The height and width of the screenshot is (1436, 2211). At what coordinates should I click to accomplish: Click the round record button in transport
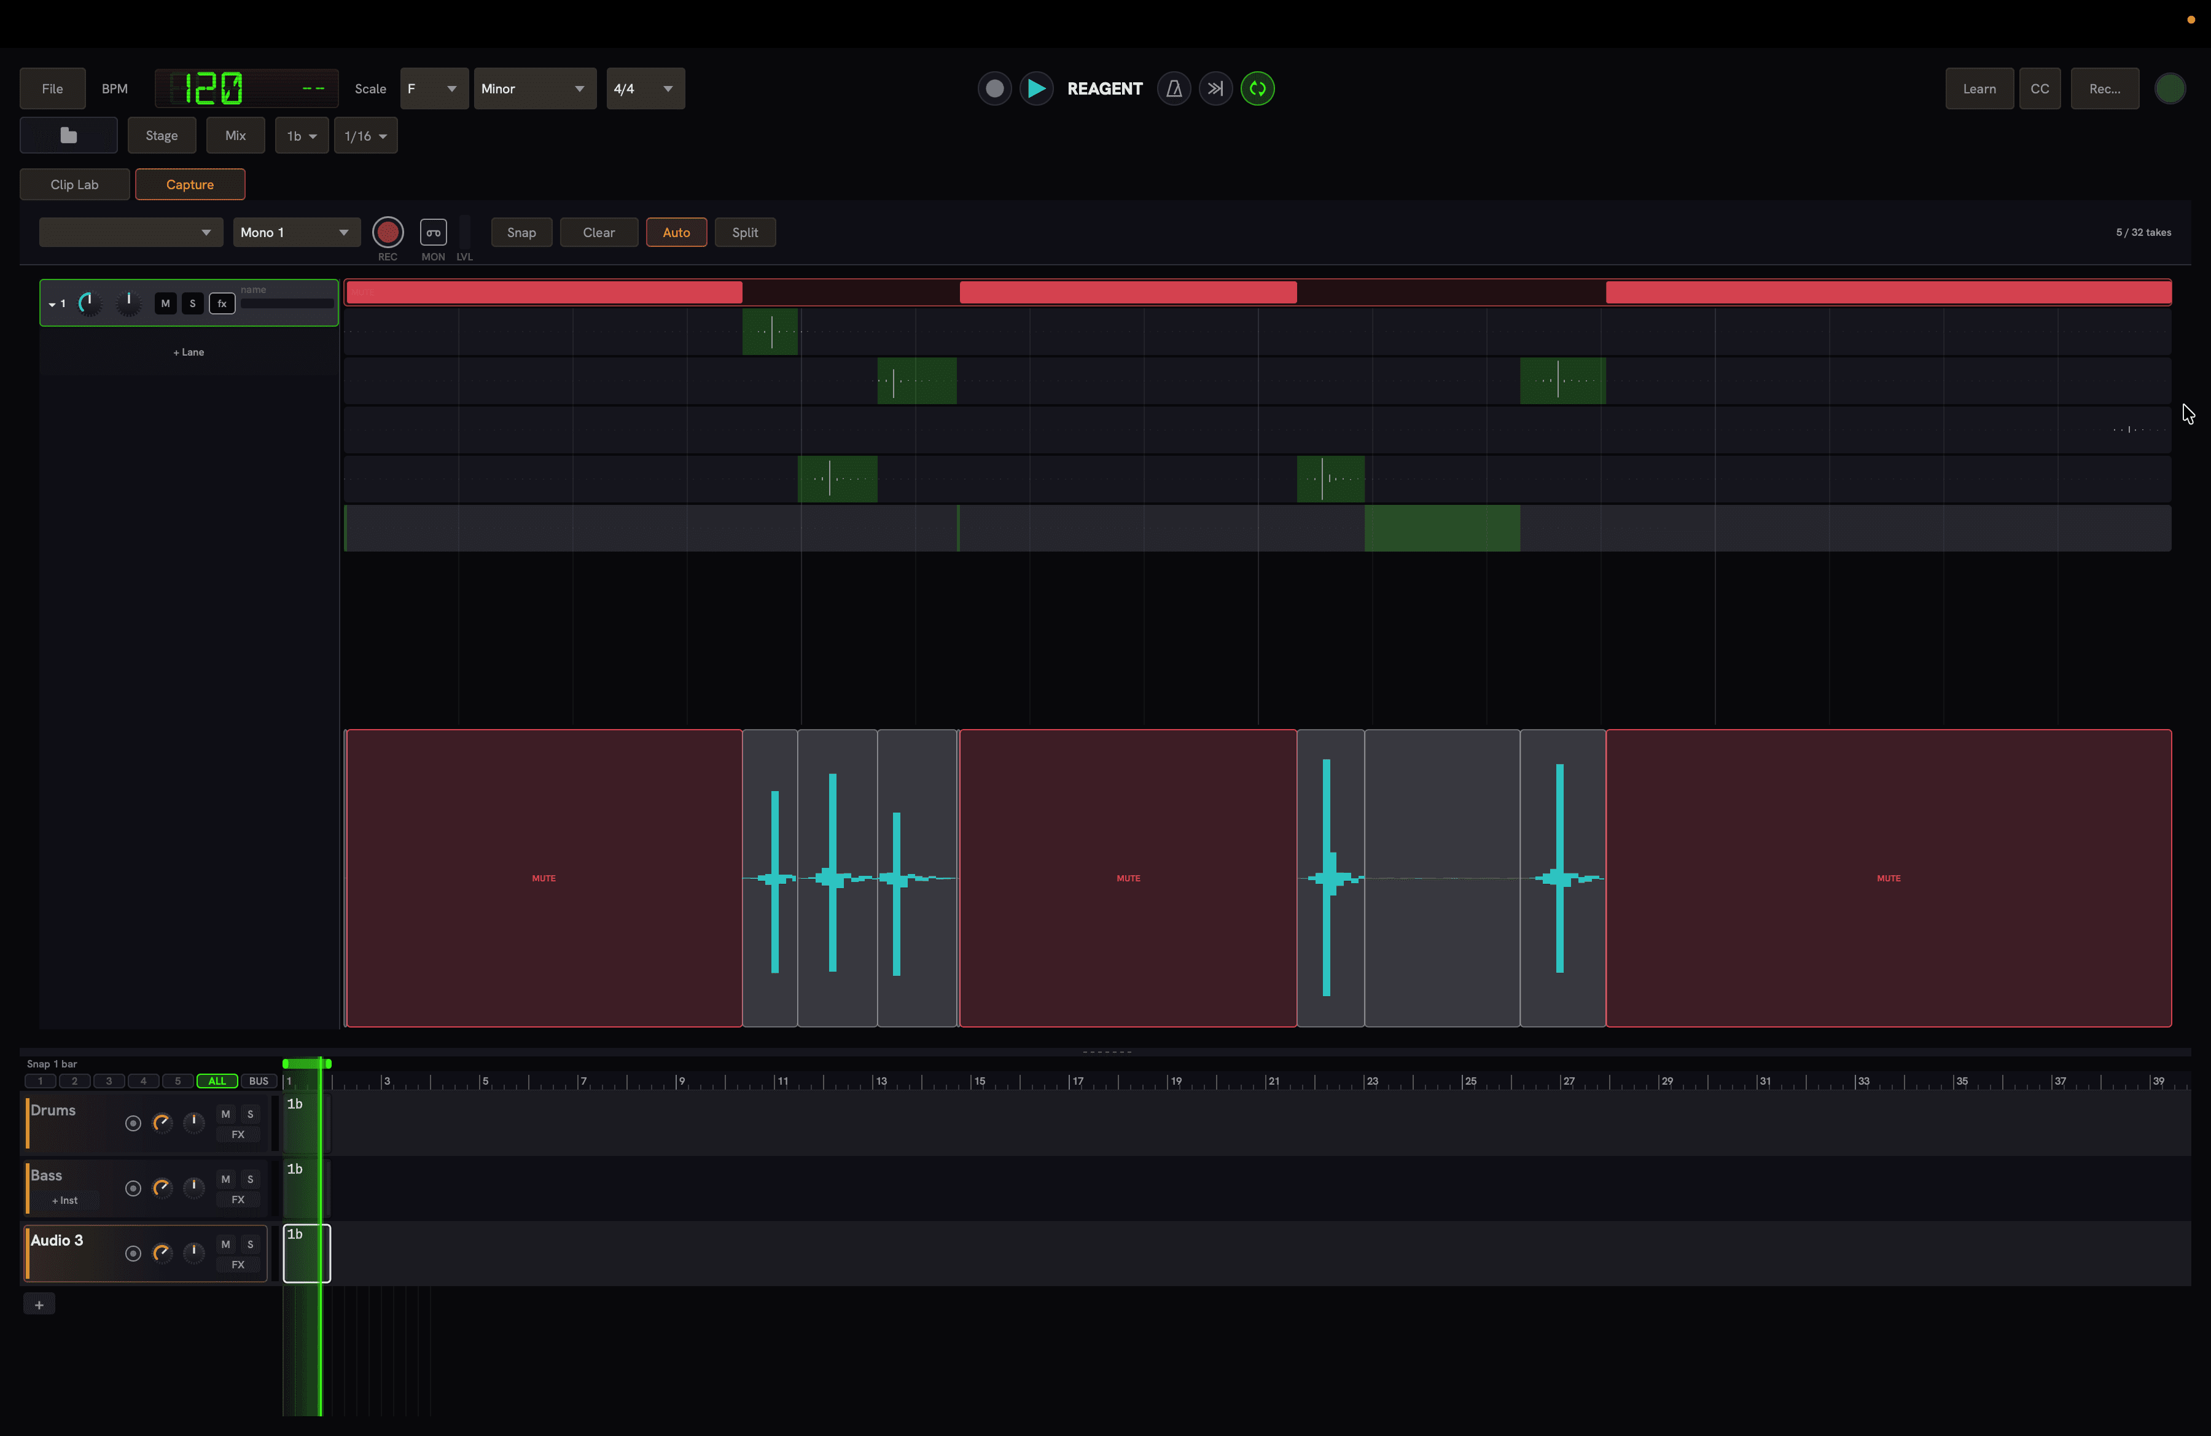pos(994,89)
